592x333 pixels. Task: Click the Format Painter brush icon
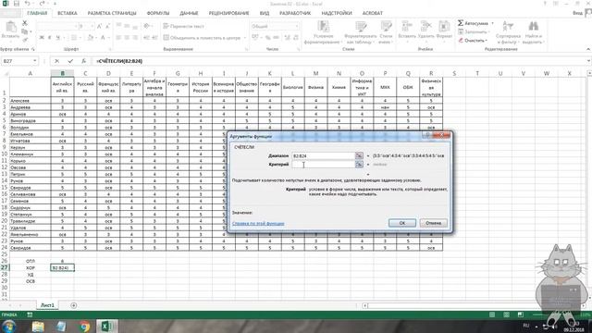tap(25, 39)
